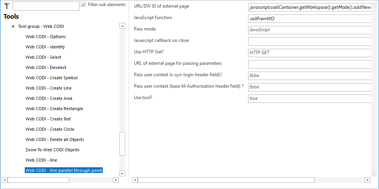Click properties panel horizontal scroll right arrow

point(368,180)
